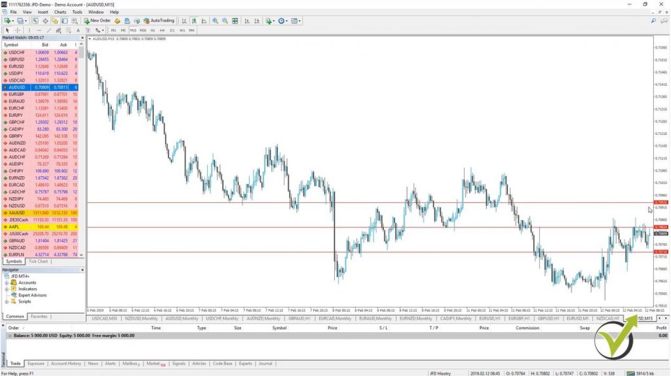Click the Zoom Out magnifier icon
This screenshot has height=376, width=671.
tap(225, 21)
